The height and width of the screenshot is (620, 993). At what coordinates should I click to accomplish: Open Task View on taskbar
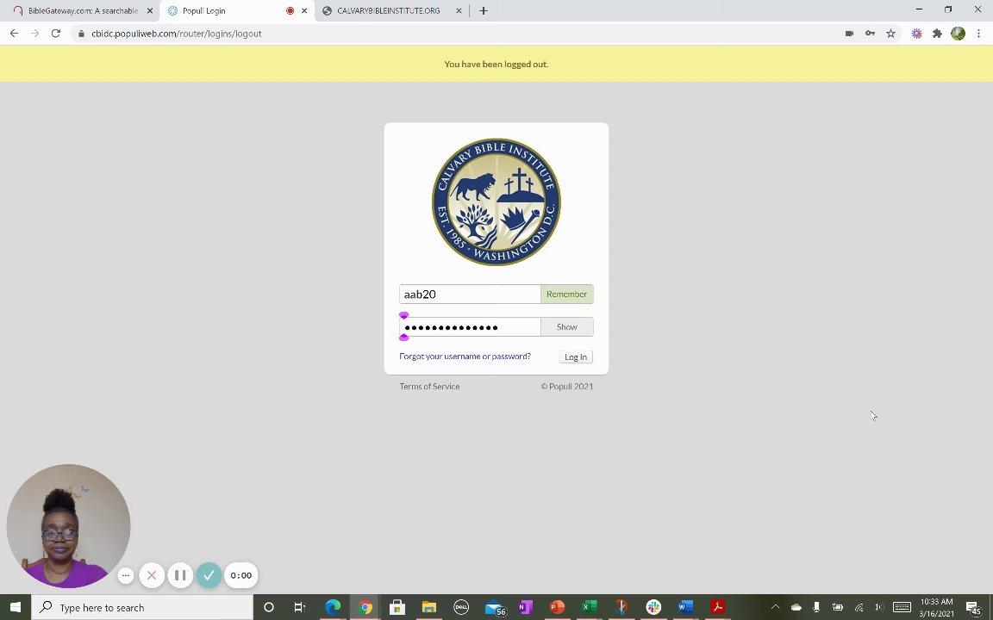pyautogui.click(x=300, y=607)
